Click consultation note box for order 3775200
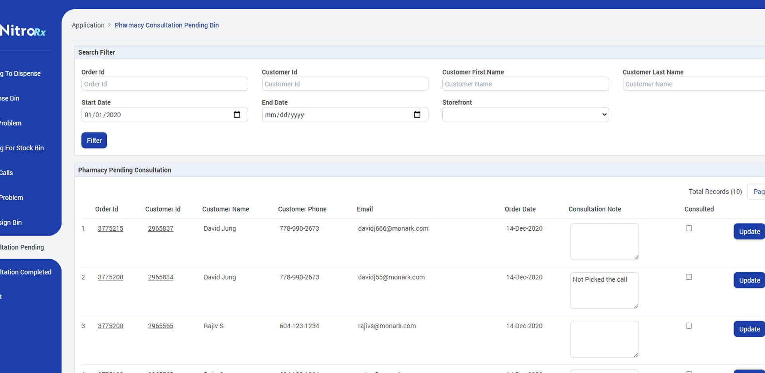 pos(604,339)
